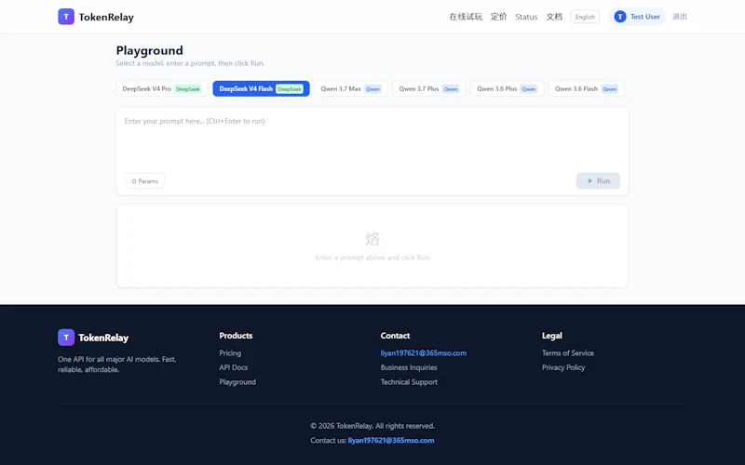Focus the prompt text area
Viewport: 745px width, 465px height.
coord(372,139)
